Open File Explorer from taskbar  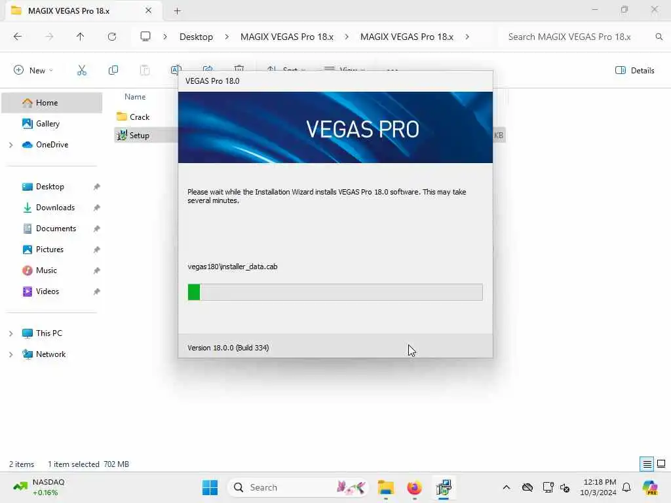[385, 487]
